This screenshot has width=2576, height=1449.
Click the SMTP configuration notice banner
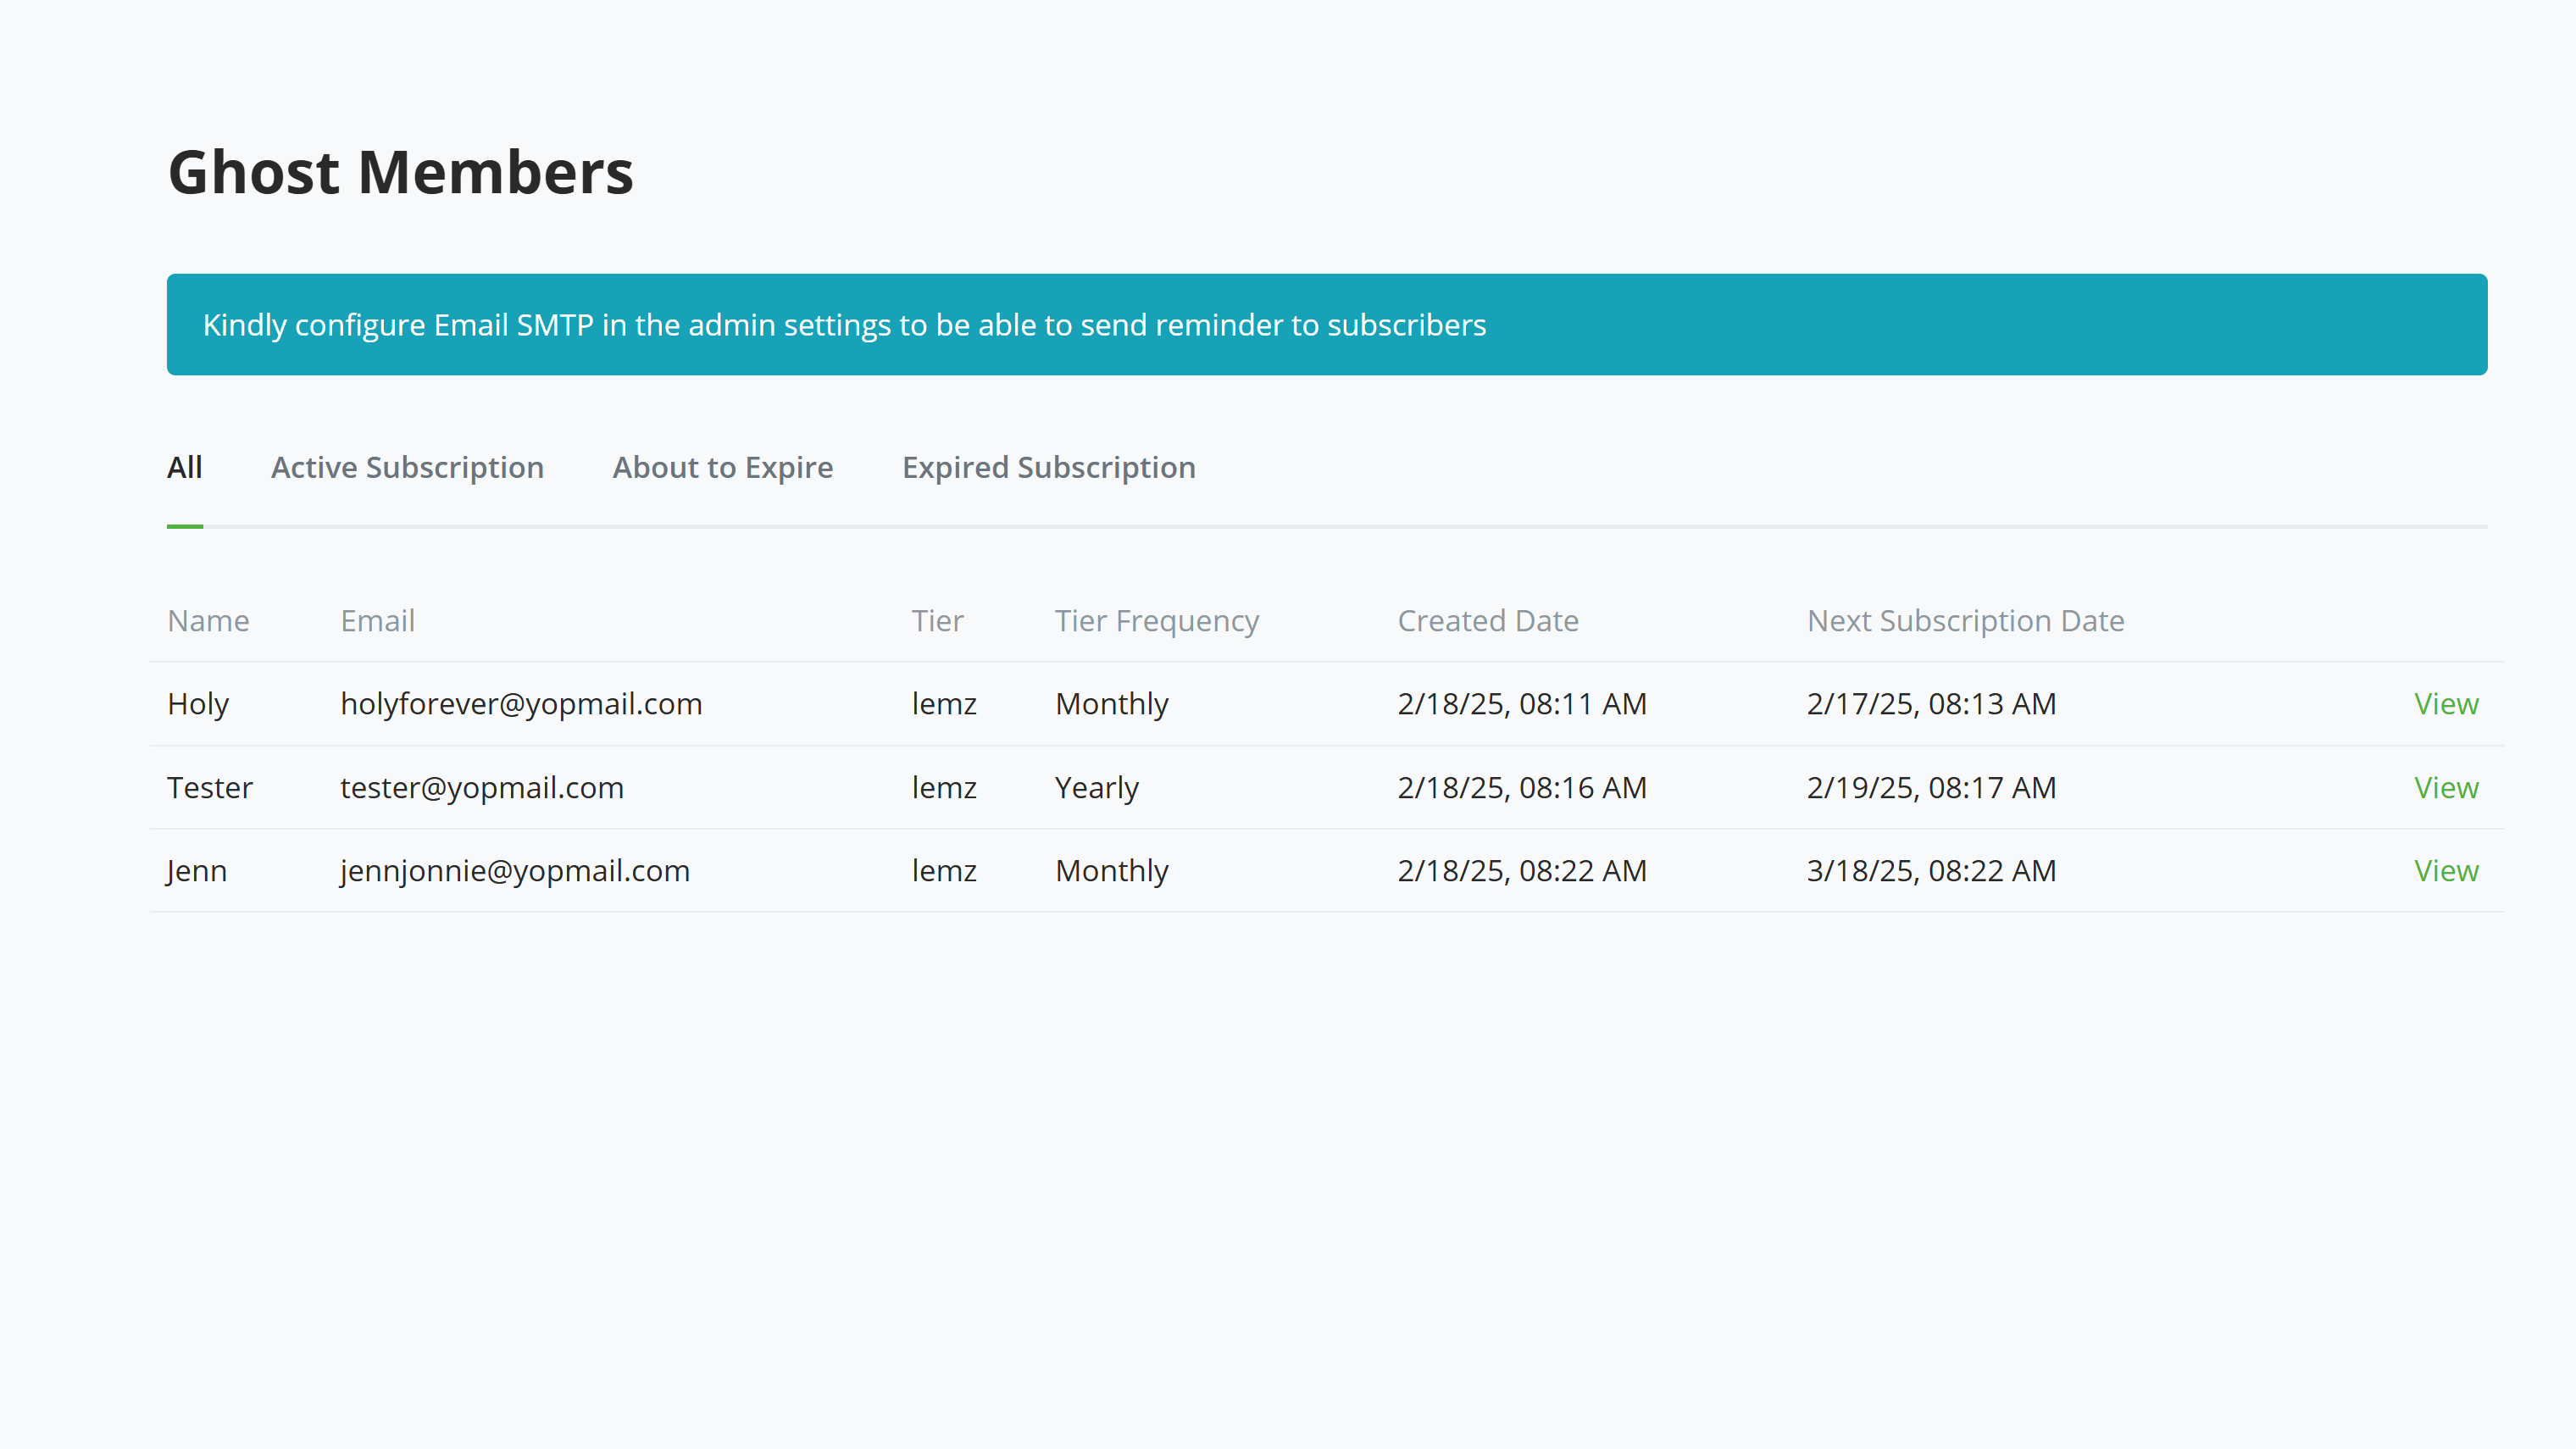point(1326,324)
